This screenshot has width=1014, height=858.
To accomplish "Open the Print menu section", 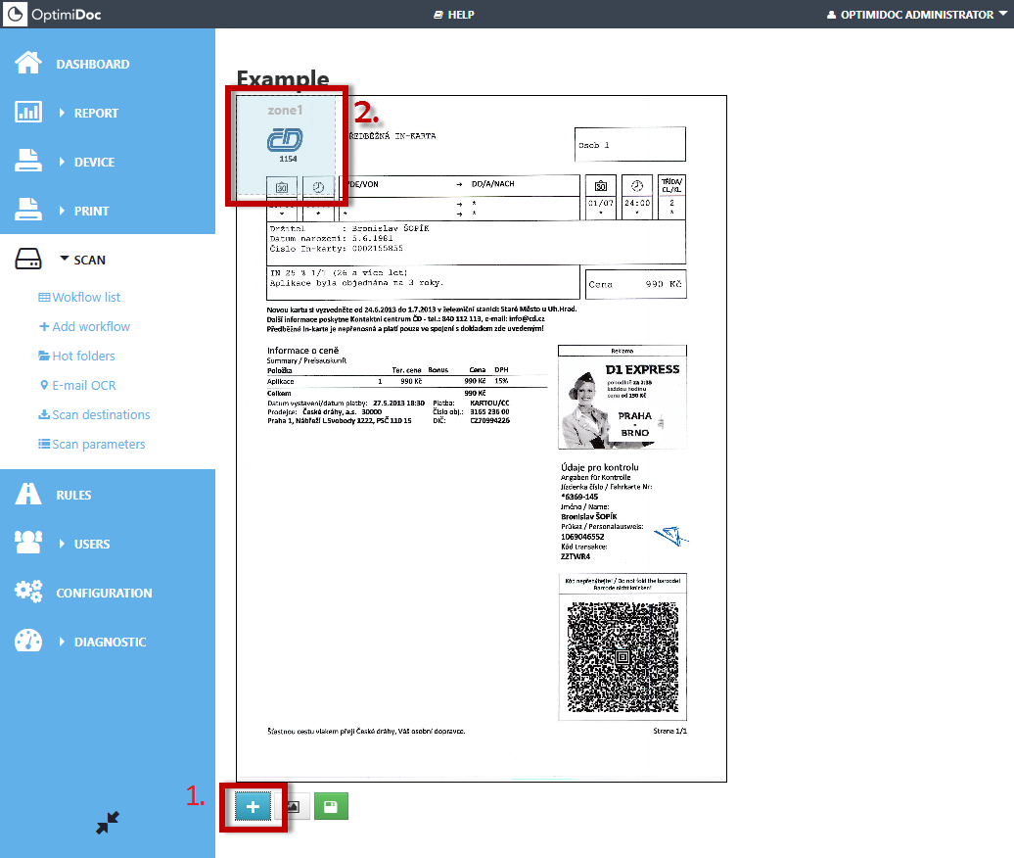I will tap(91, 211).
